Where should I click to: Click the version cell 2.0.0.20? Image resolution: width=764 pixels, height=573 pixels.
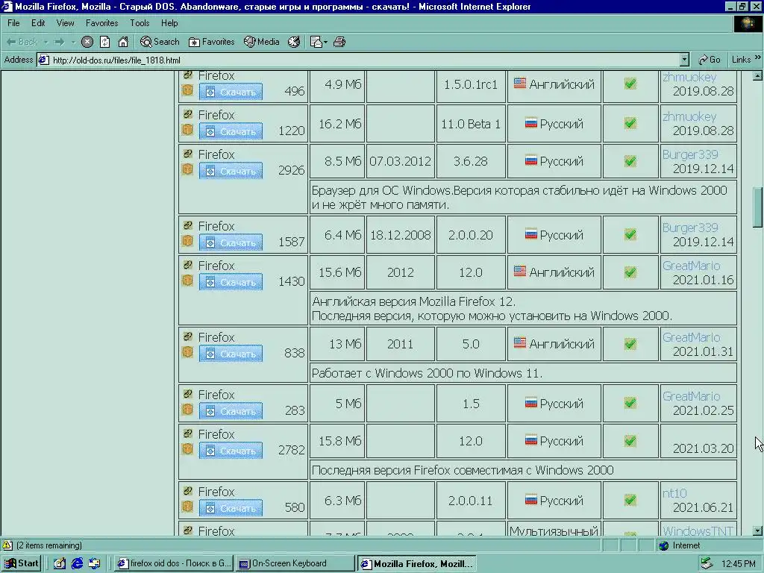point(471,235)
